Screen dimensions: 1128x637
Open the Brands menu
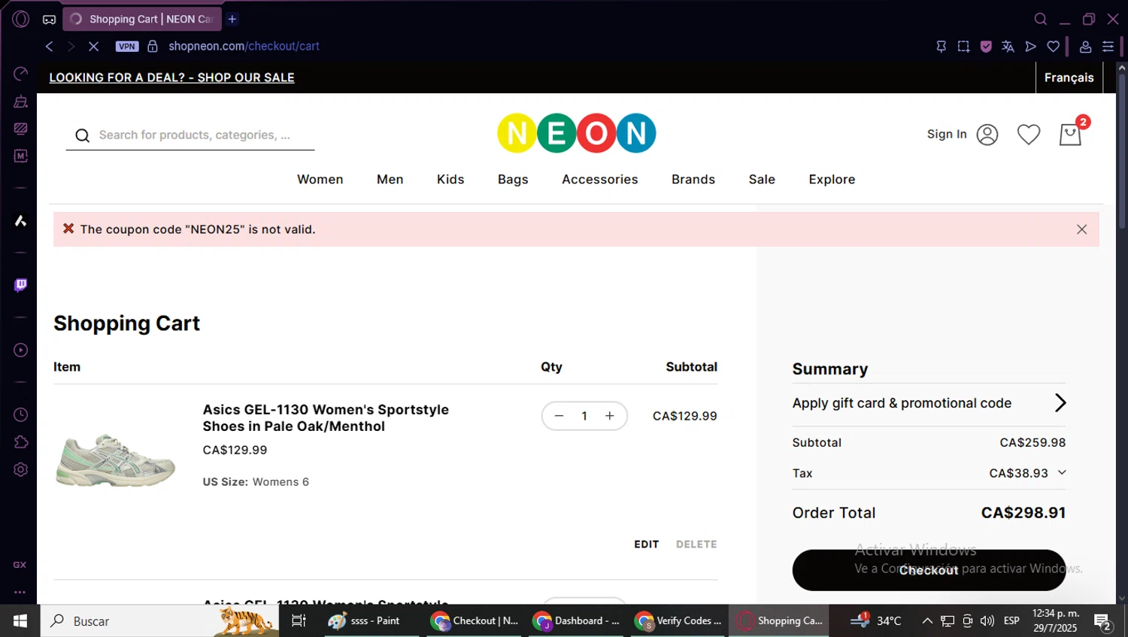(x=693, y=179)
